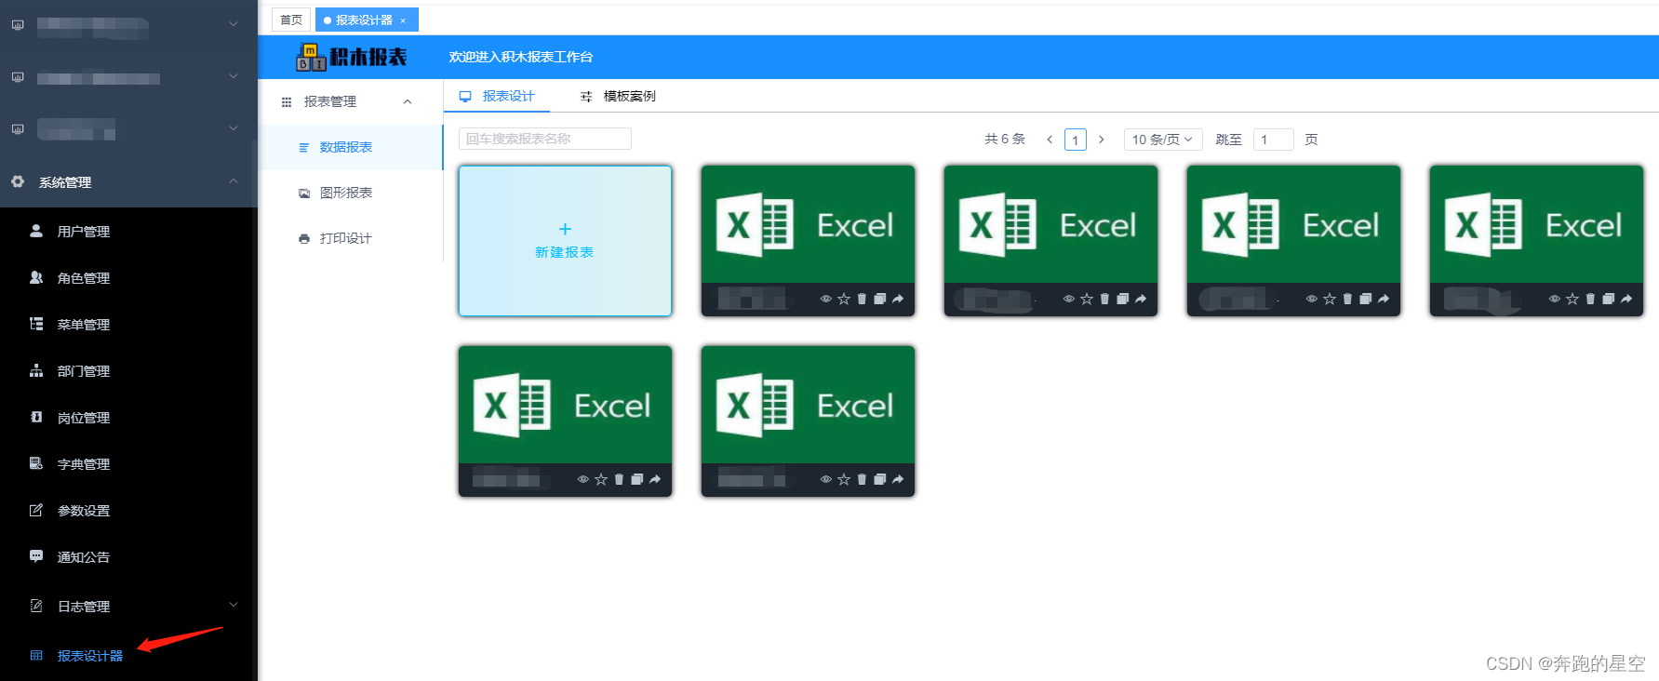Image resolution: width=1659 pixels, height=681 pixels.
Task: Duplicate the second Excel report in top row
Action: pyautogui.click(x=1122, y=299)
